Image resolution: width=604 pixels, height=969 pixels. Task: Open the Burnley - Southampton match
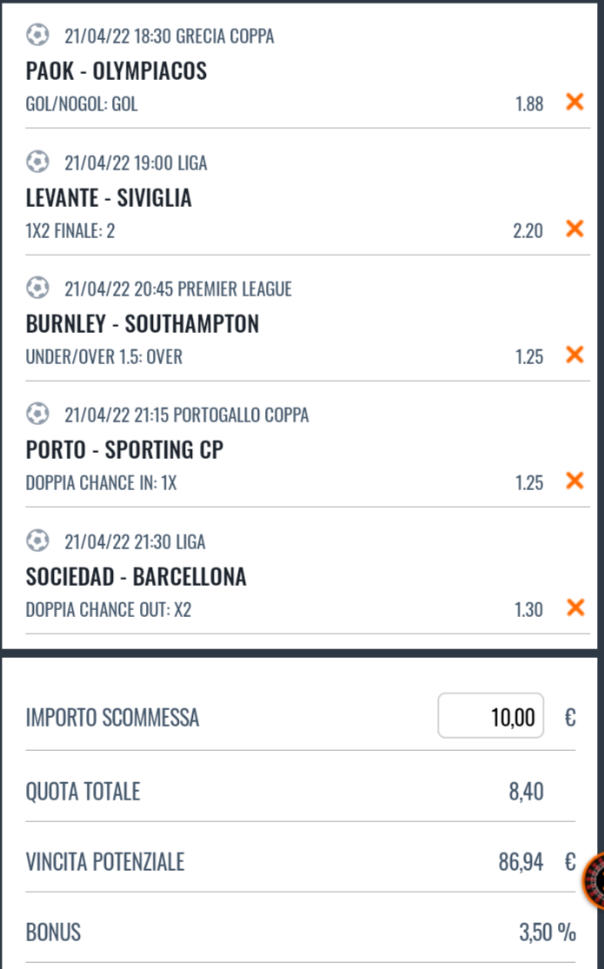pos(143,324)
